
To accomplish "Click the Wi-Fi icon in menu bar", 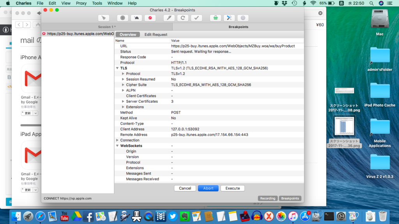I will [313, 3].
